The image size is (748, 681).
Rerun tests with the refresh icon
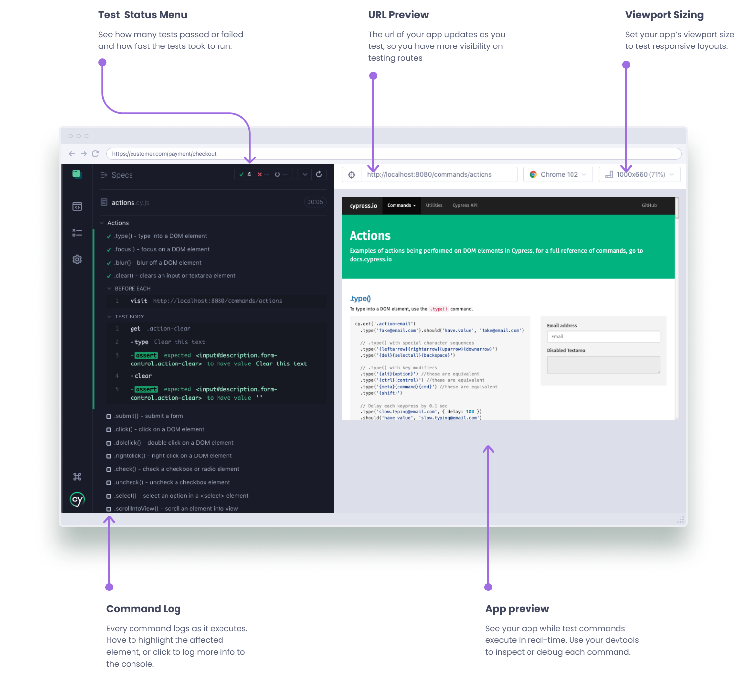319,174
